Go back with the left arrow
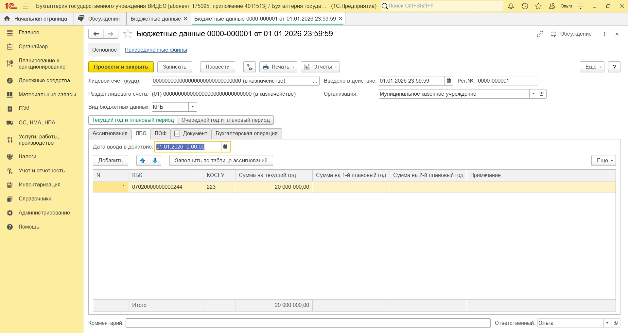The width and height of the screenshot is (628, 333). click(96, 34)
